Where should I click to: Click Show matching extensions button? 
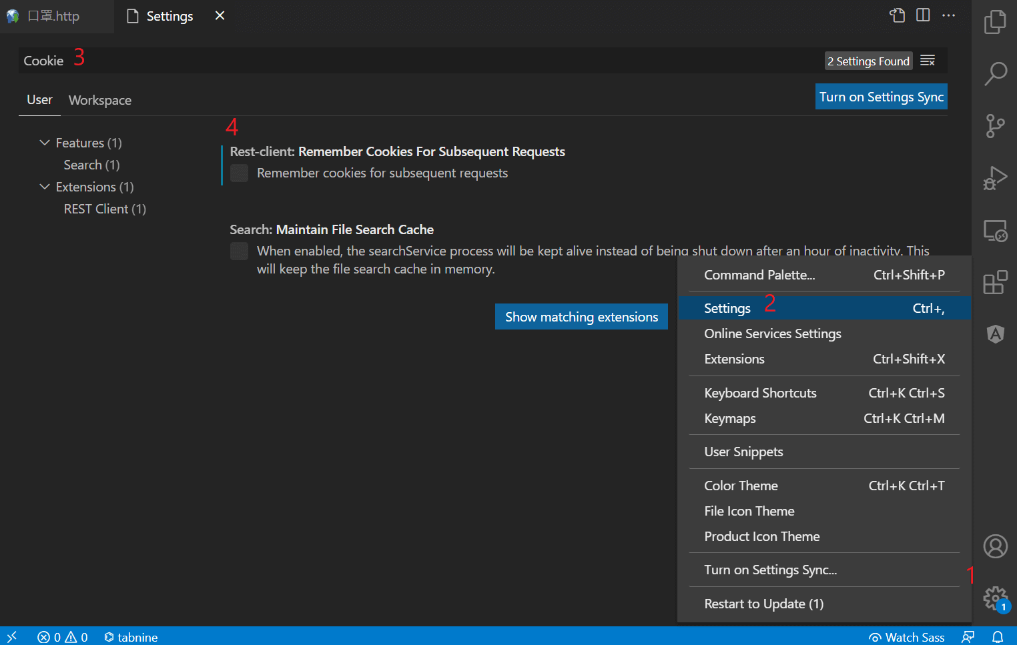581,317
